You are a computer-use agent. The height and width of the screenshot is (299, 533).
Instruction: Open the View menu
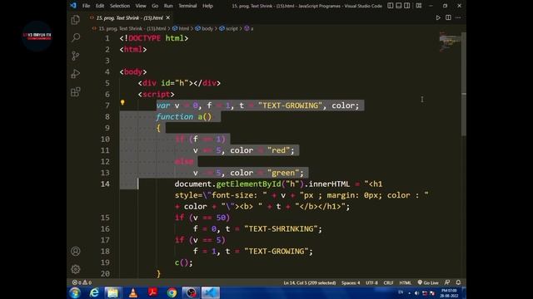point(141,6)
